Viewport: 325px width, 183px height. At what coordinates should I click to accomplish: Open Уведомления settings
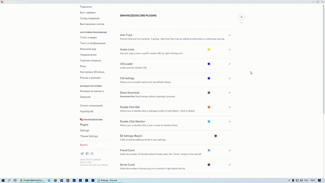(x=88, y=55)
